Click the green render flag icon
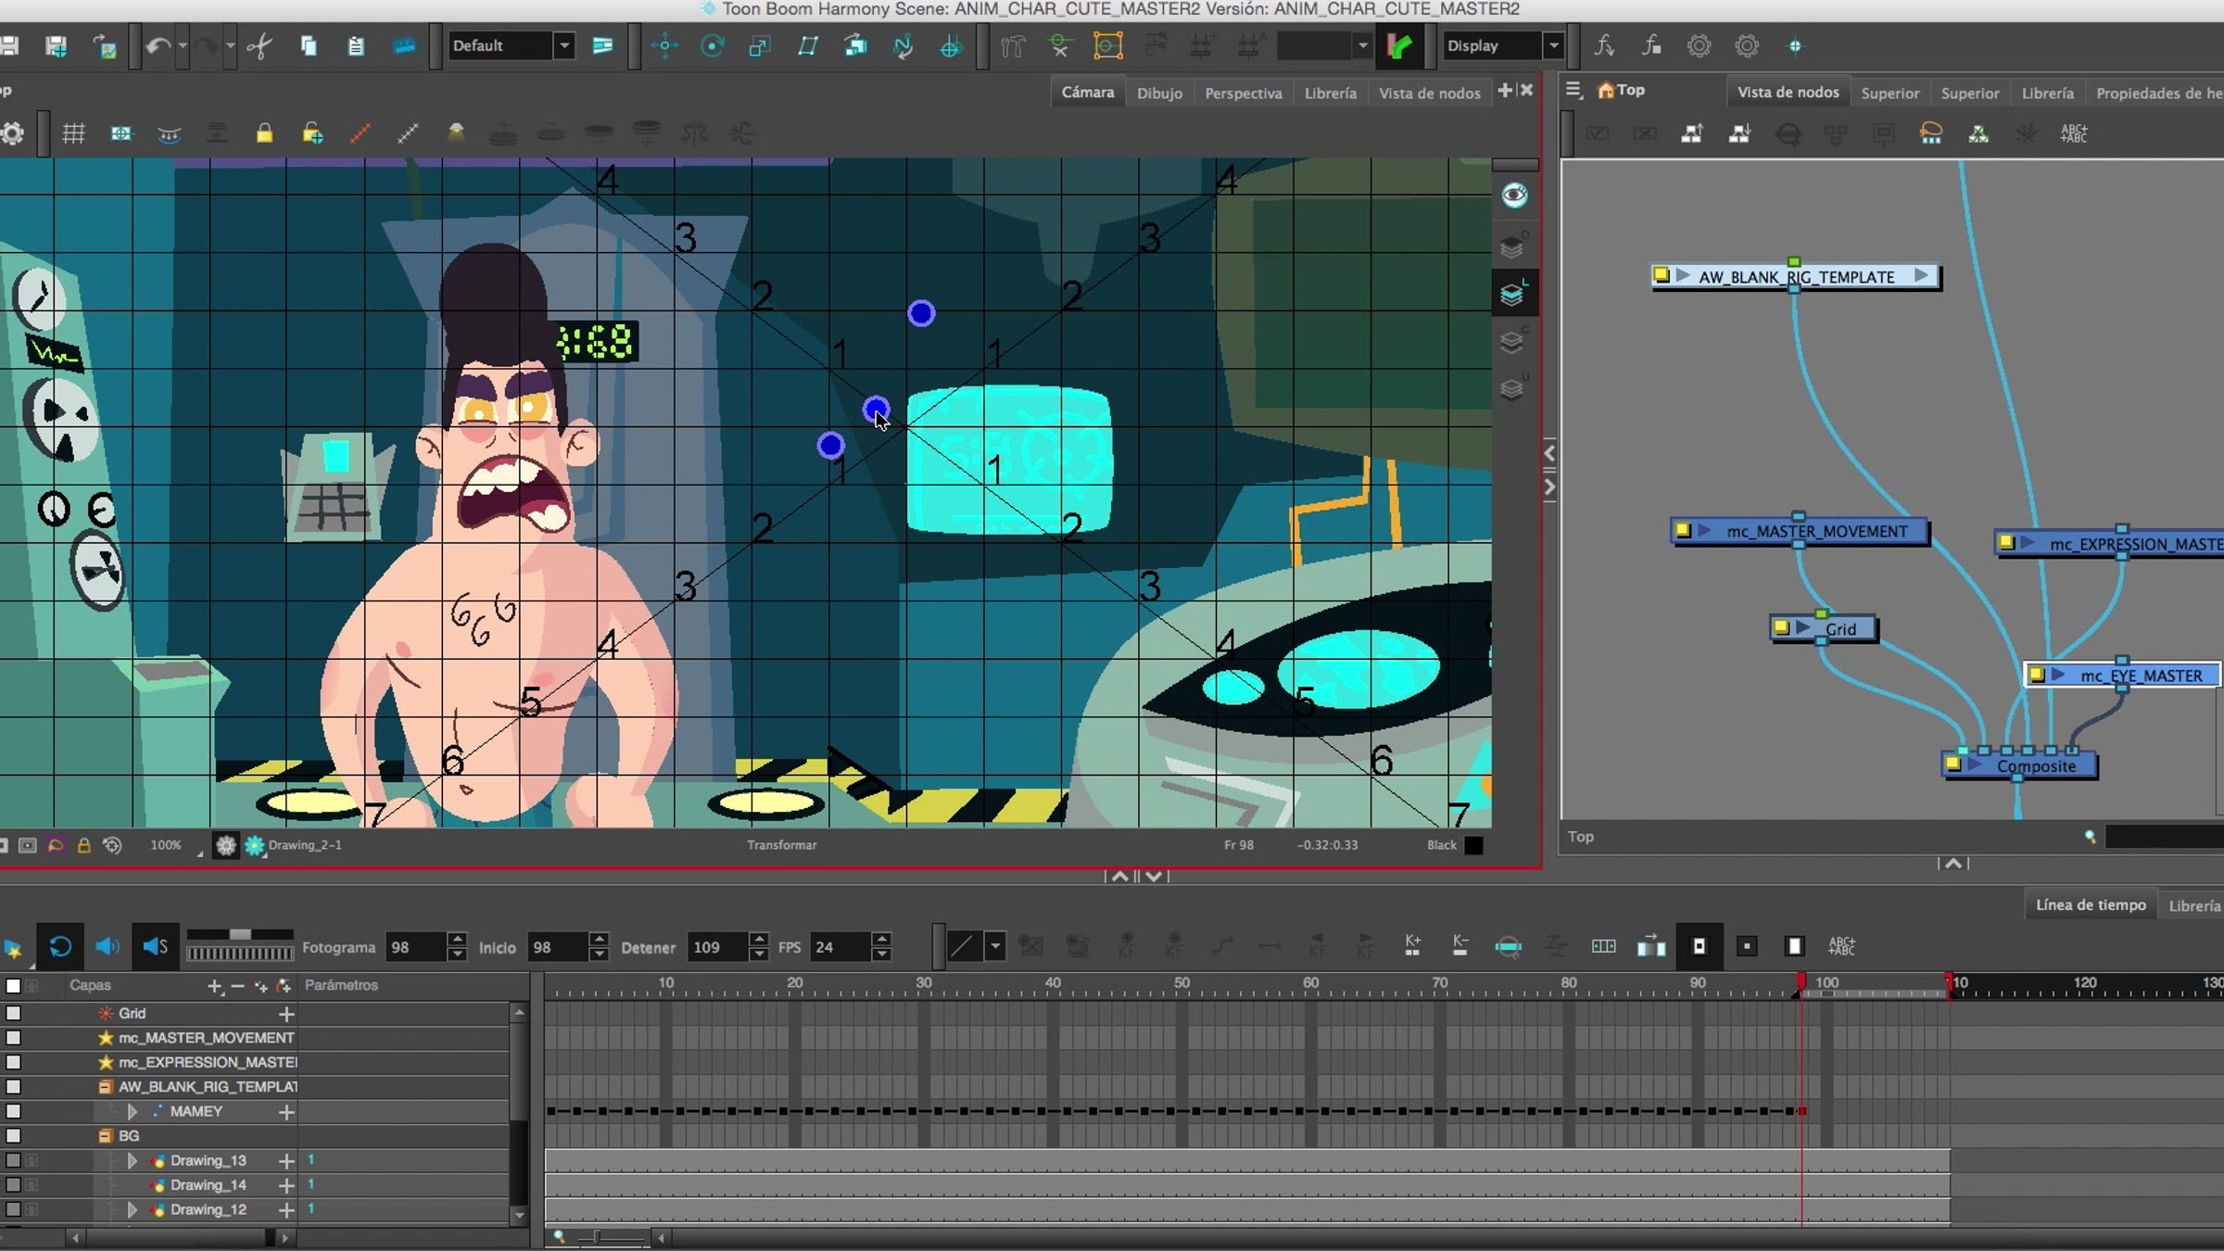 1399,45
